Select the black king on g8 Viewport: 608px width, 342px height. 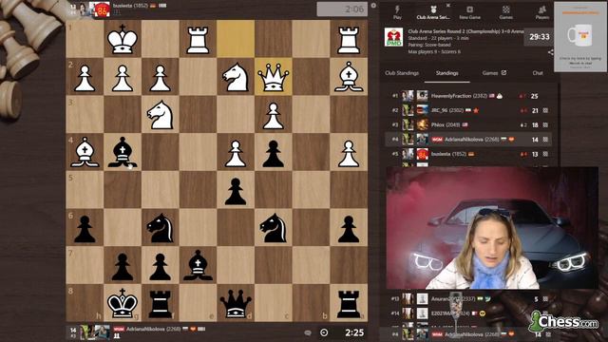(x=123, y=302)
